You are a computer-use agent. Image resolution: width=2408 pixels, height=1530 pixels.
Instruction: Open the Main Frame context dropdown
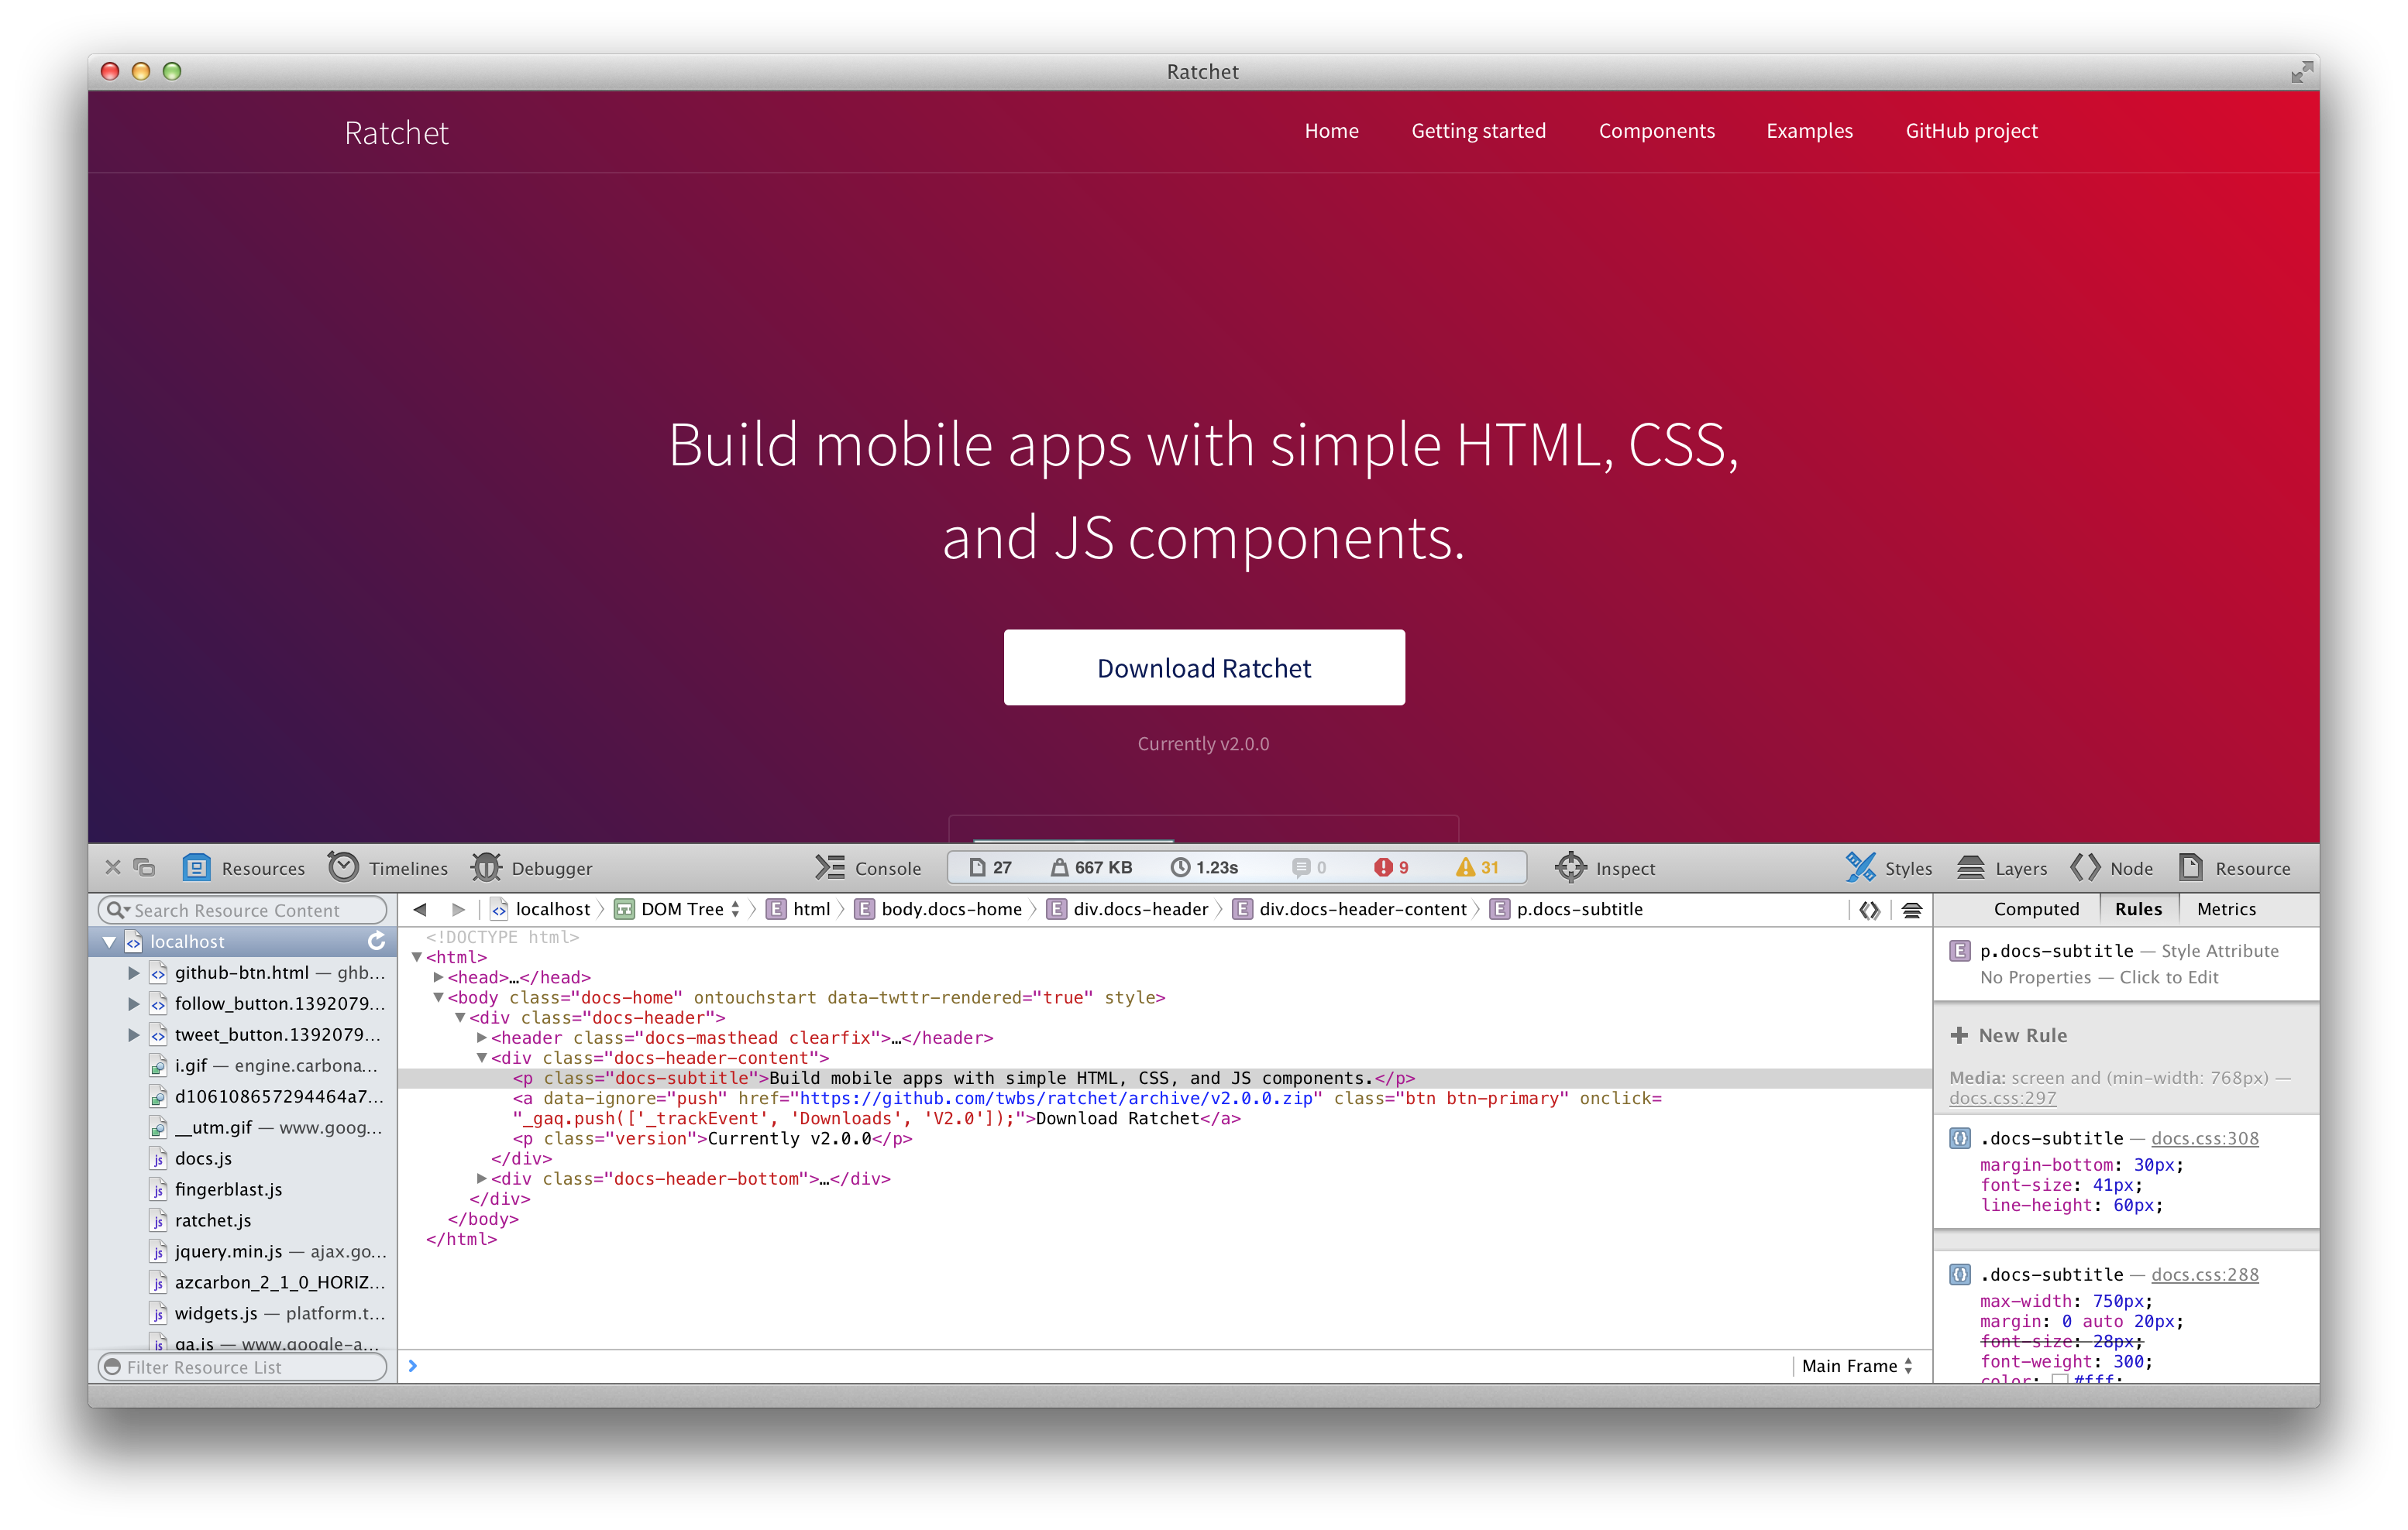[x=1857, y=1366]
